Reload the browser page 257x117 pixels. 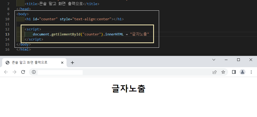point(23,72)
